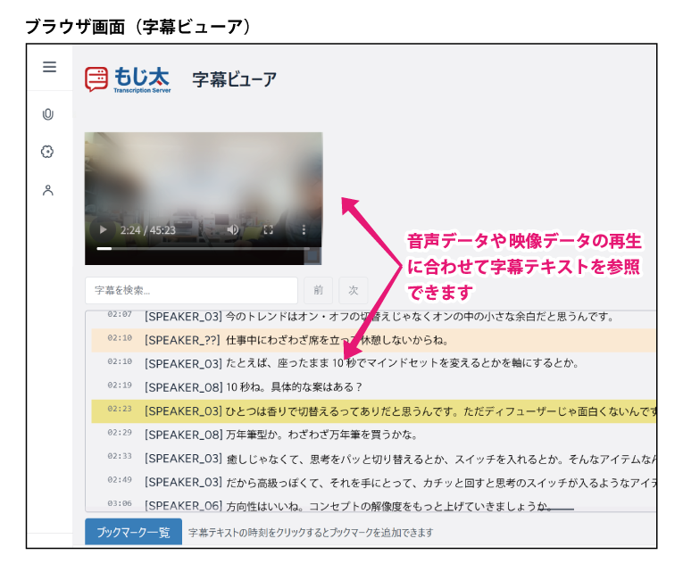The height and width of the screenshot is (572, 683).
Task: Click timestamp 02:07 to bookmark it
Action: tap(120, 314)
